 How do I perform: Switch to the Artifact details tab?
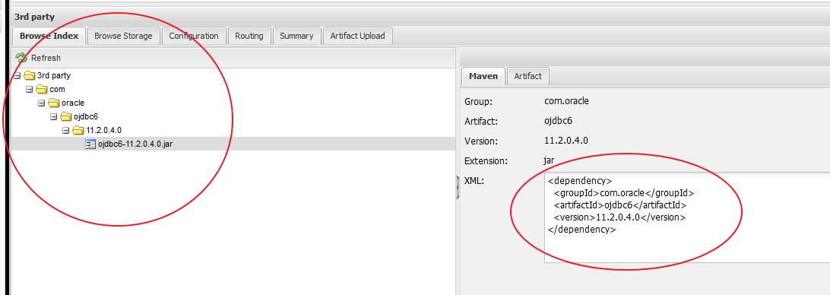click(527, 76)
